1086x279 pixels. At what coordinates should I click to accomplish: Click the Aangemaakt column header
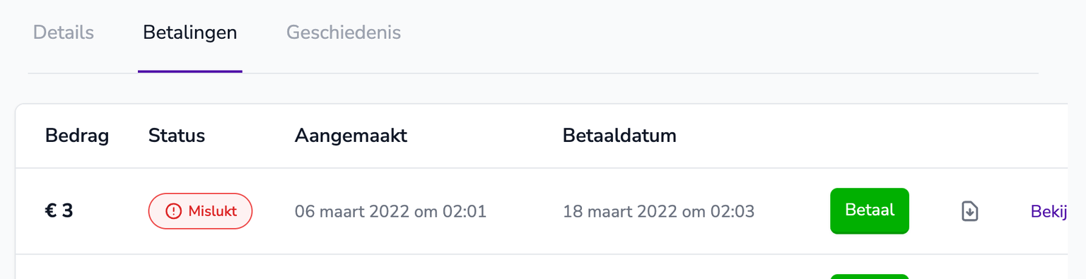pos(351,136)
